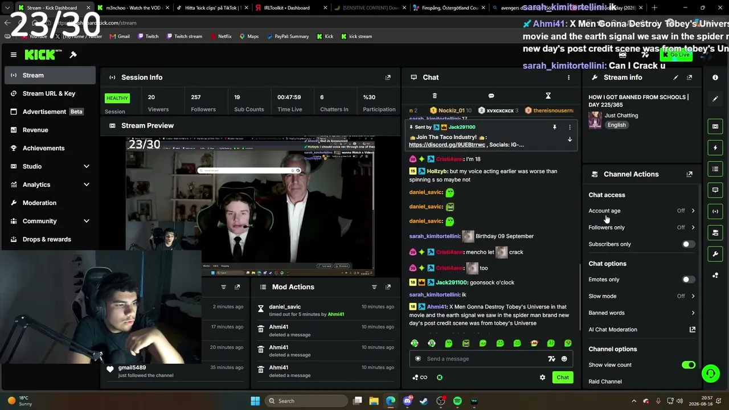
Task: Open the hamburger menu beside the Kick logo
Action: (14, 55)
